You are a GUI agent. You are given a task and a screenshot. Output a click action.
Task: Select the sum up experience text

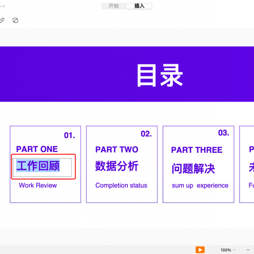[x=200, y=185]
